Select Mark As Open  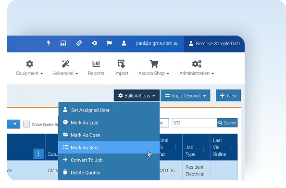point(109,135)
